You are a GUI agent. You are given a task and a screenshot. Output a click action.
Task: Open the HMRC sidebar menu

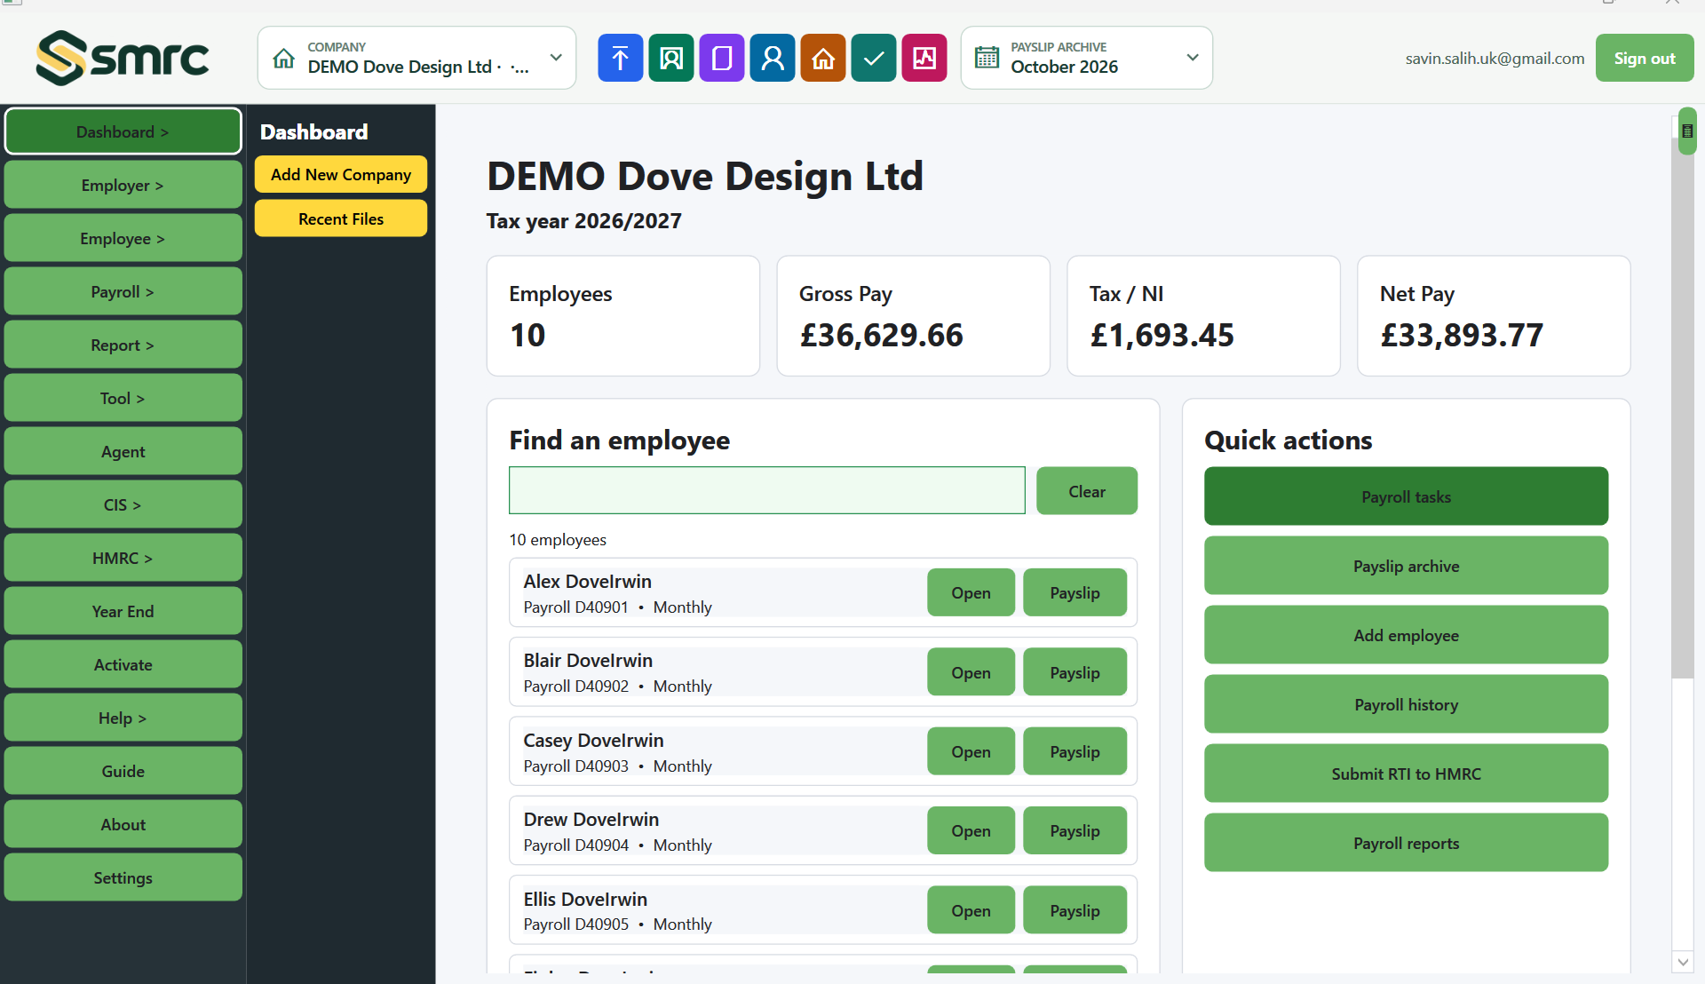123,558
